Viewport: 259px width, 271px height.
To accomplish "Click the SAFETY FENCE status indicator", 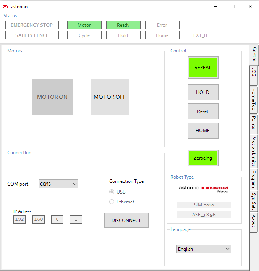I will (32, 35).
